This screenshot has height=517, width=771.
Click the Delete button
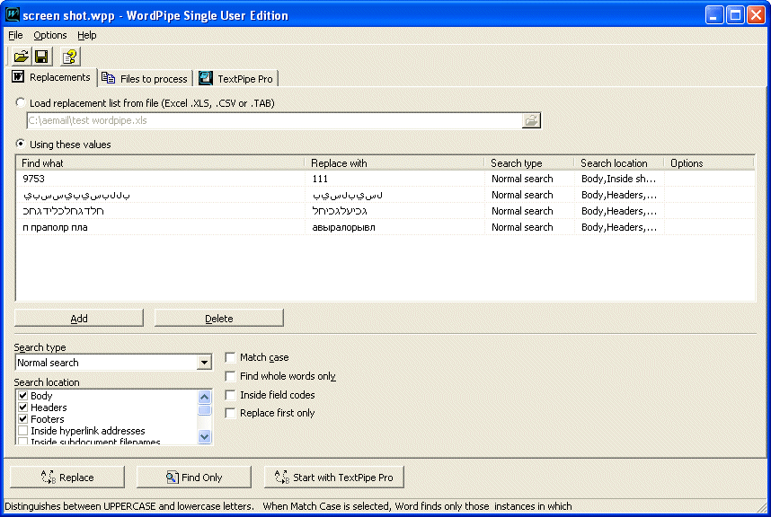click(x=219, y=318)
